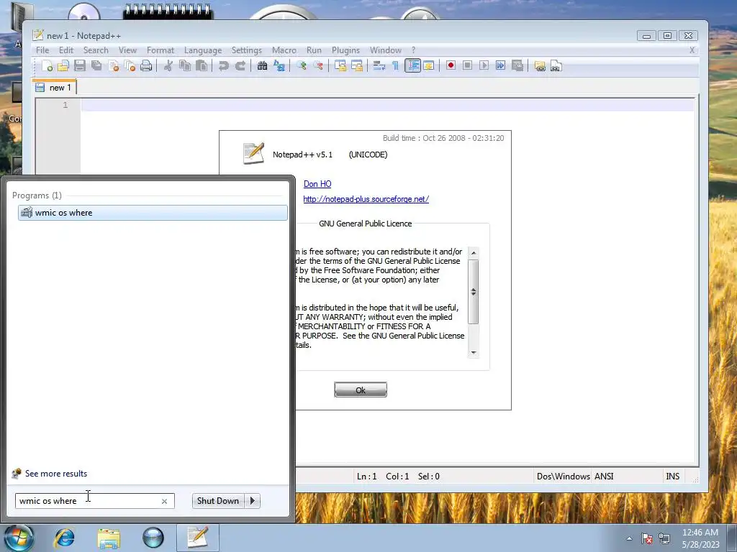Click the Save recorded macro icon

tap(517, 65)
